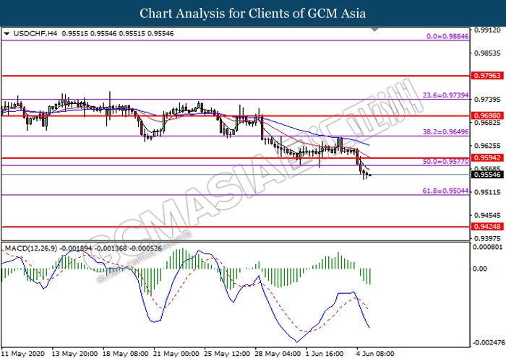Click the 0.94545 price scale value
This screenshot has height=361, width=506.
487,216
